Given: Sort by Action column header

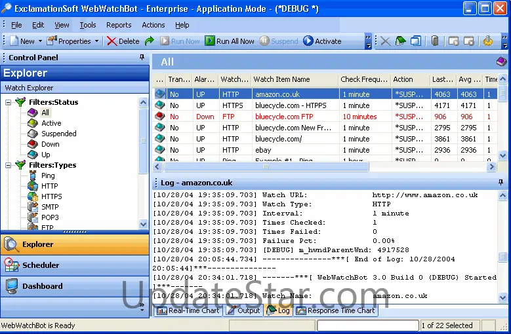Looking at the screenshot, I should 411,79.
